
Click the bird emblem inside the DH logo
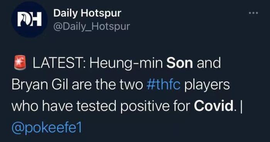coord(24,19)
